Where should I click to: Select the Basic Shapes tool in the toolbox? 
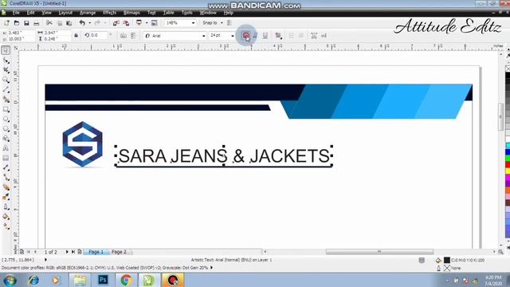(6, 139)
